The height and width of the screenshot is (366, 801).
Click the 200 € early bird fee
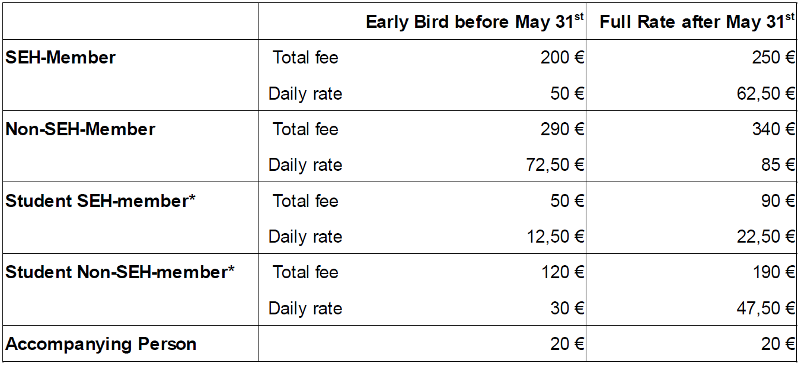[x=562, y=58]
